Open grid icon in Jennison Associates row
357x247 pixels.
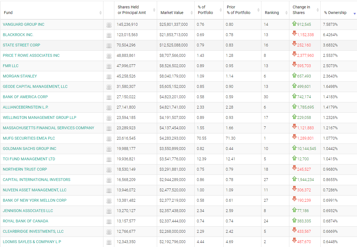tap(109, 211)
